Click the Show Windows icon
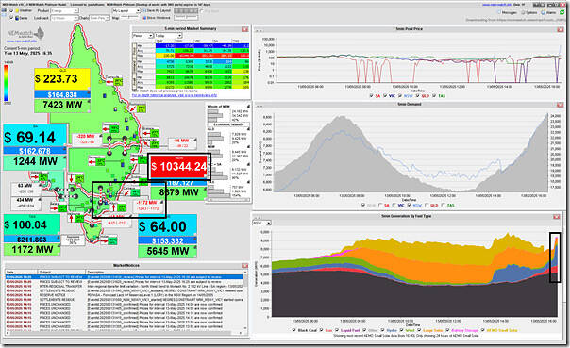This screenshot has width=570, height=348. click(144, 17)
